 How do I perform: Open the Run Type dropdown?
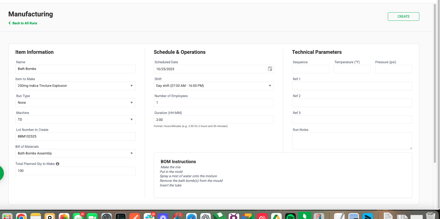click(x=75, y=103)
